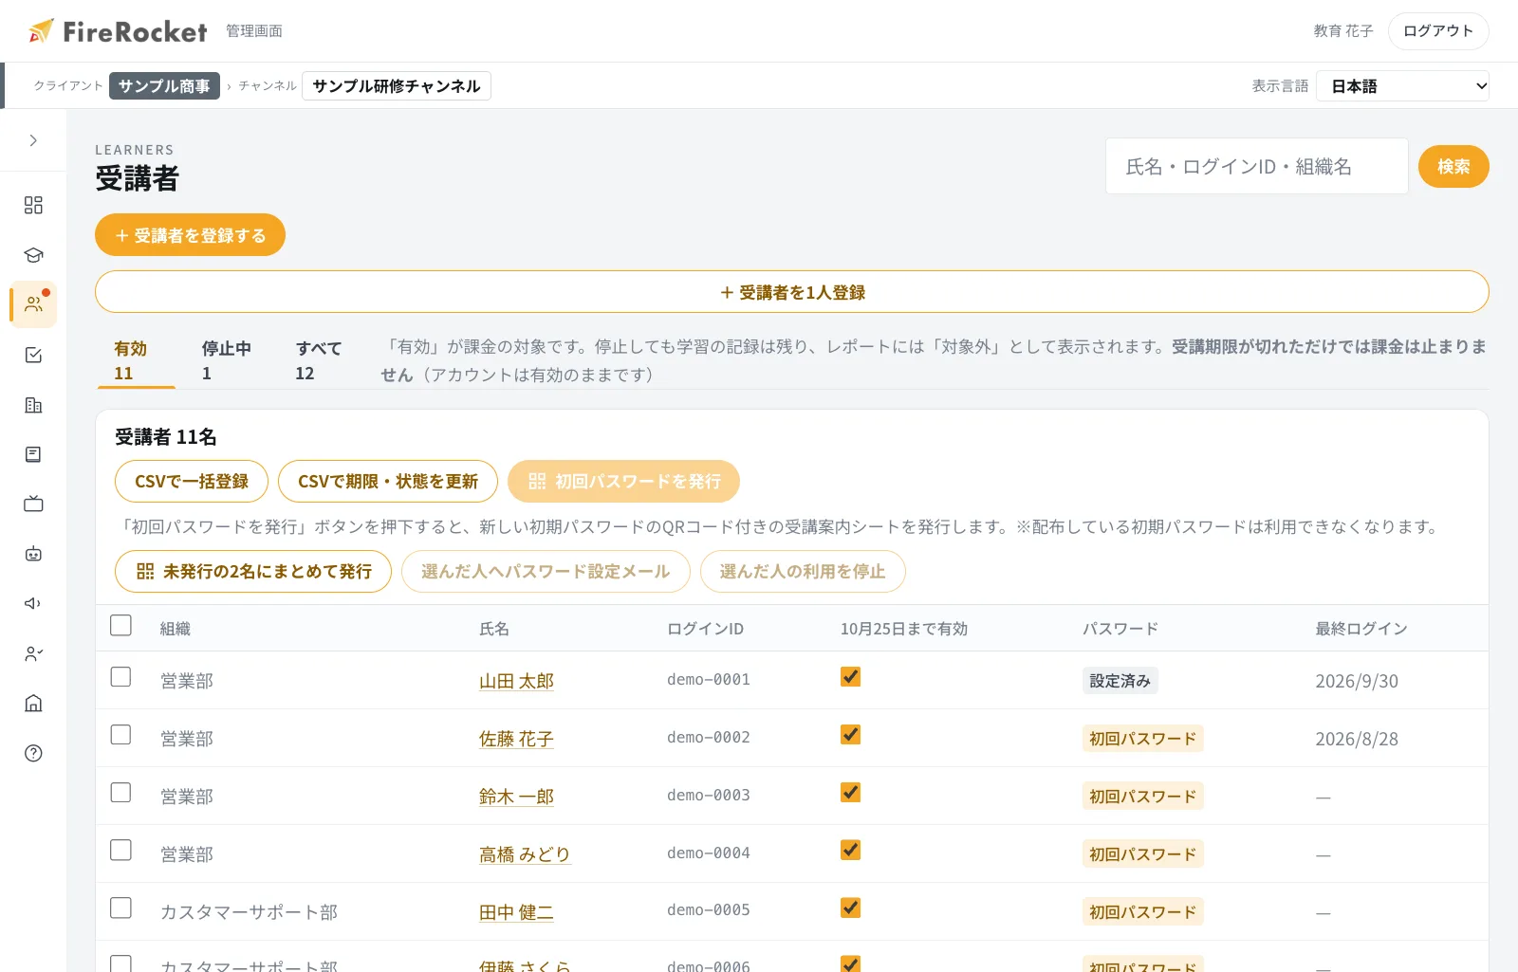Open the help question mark icon

click(33, 753)
